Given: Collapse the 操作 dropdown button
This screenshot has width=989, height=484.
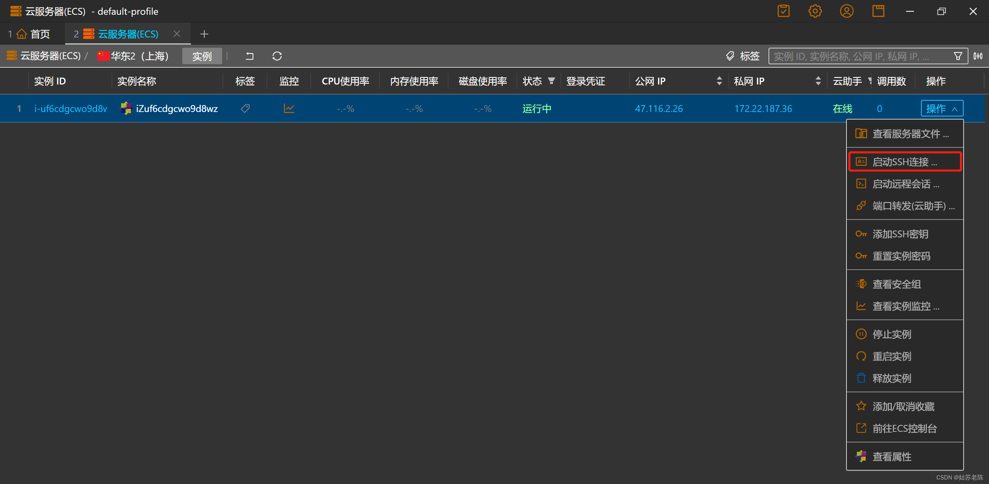Looking at the screenshot, I should (942, 109).
